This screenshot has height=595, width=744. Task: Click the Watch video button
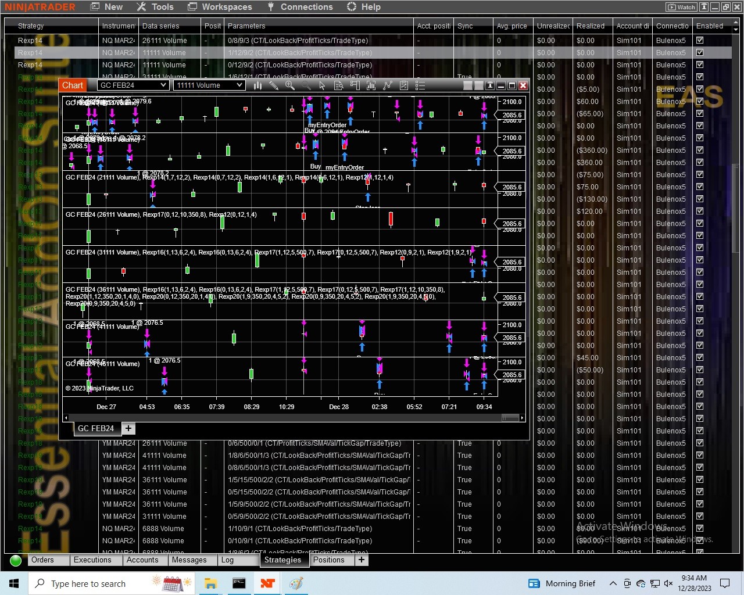(x=681, y=7)
